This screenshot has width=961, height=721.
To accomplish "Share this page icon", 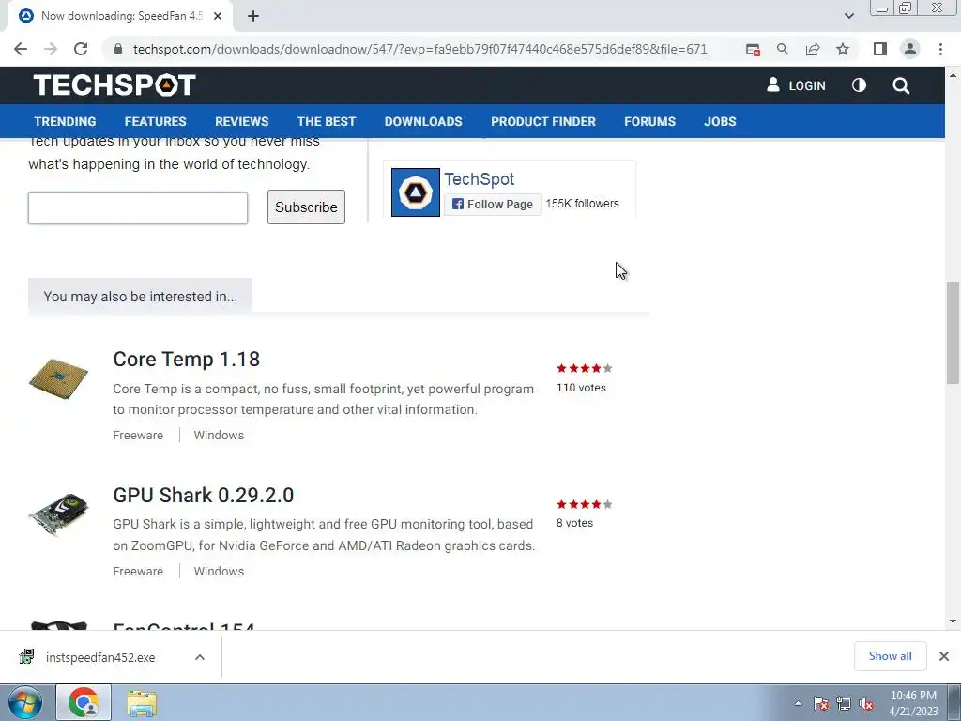I will (x=813, y=49).
